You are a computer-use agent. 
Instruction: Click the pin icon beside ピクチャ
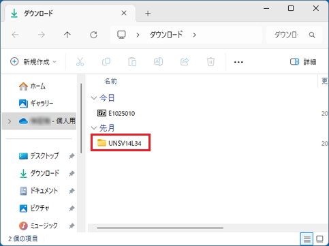72,209
